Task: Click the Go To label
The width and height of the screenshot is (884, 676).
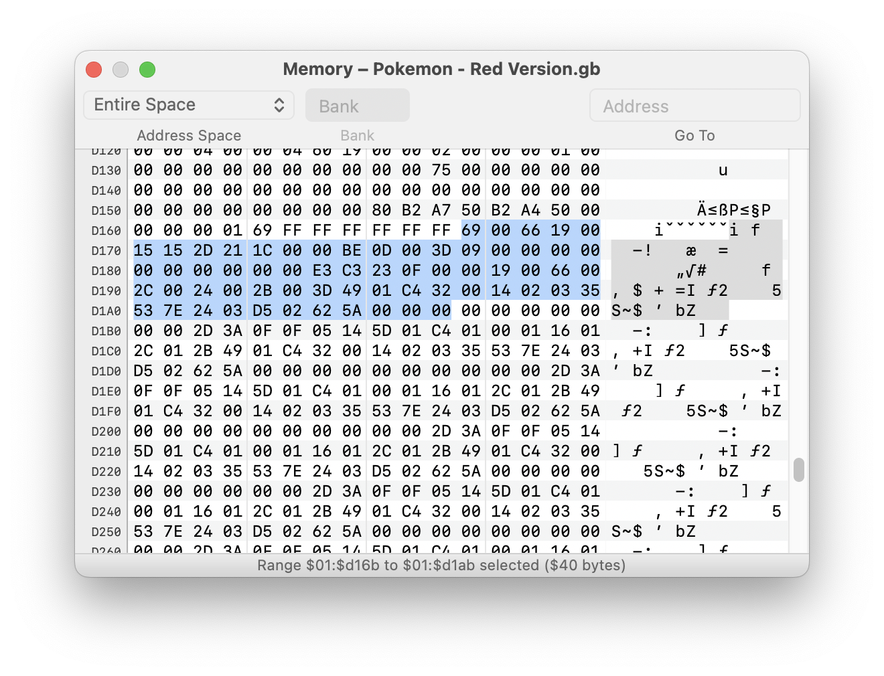Action: click(694, 135)
